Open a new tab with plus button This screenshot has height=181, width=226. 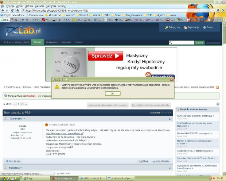coord(220,20)
